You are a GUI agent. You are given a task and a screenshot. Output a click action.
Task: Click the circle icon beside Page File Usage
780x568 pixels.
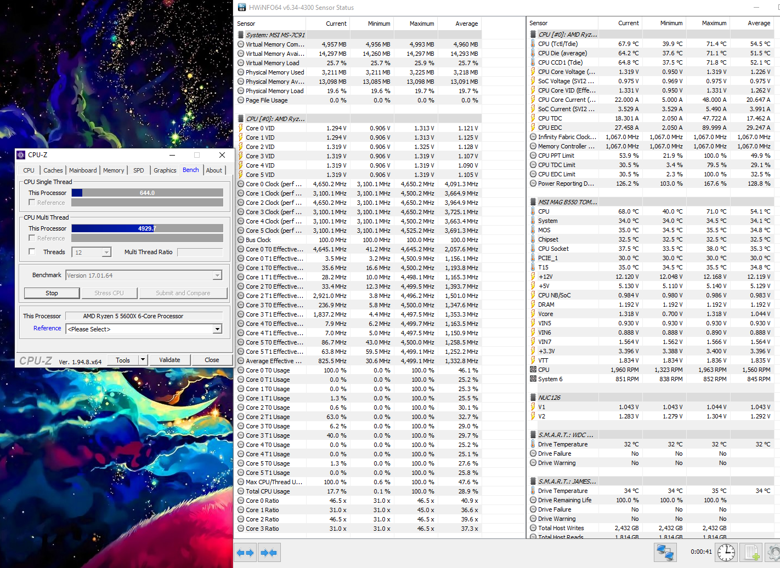[241, 100]
